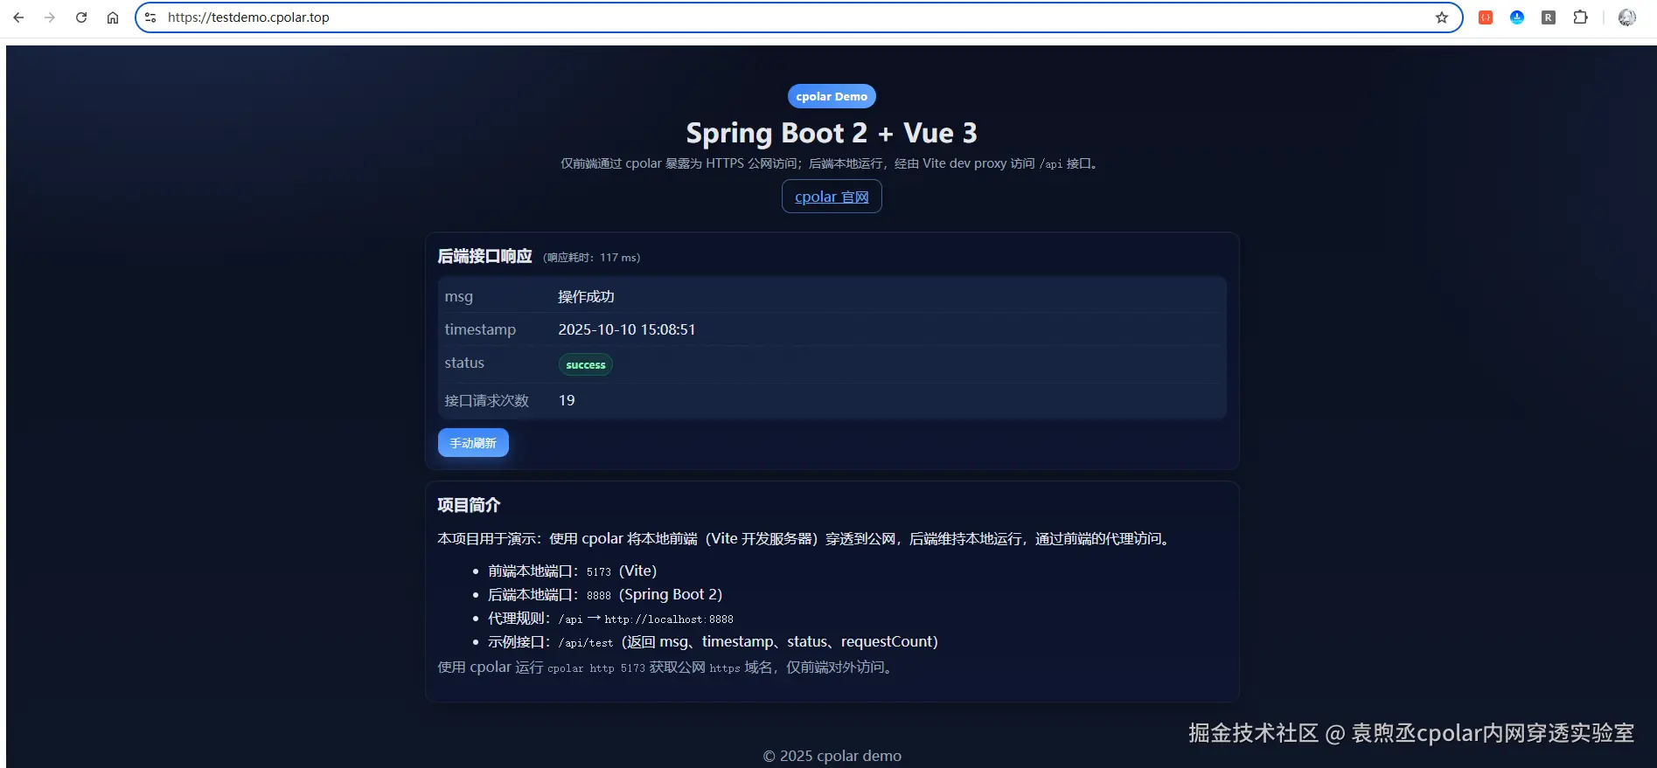Click the subtitle describing Vite dev proxy
1657x768 pixels.
tap(832, 163)
